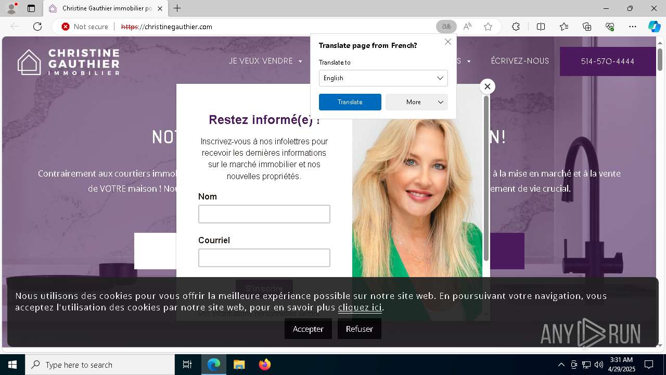The height and width of the screenshot is (375, 666).
Task: Focus the Nom input field
Action: point(264,214)
